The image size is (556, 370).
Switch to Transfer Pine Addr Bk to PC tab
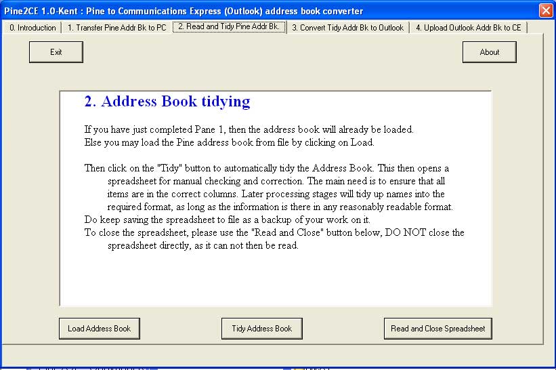pos(116,28)
